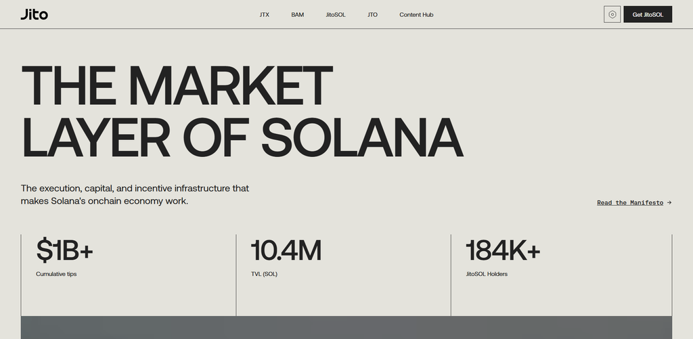Click the Get JitoSOL button
This screenshot has width=693, height=339.
click(648, 15)
